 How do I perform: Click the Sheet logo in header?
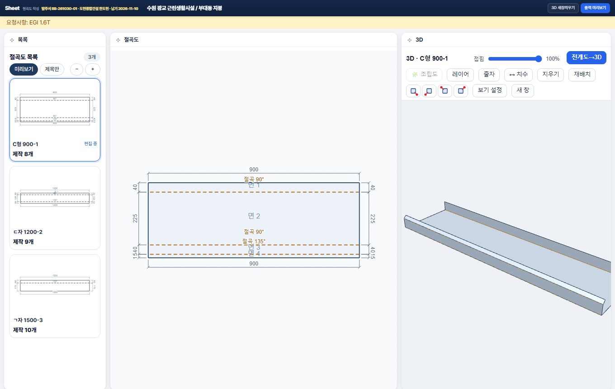click(x=12, y=8)
